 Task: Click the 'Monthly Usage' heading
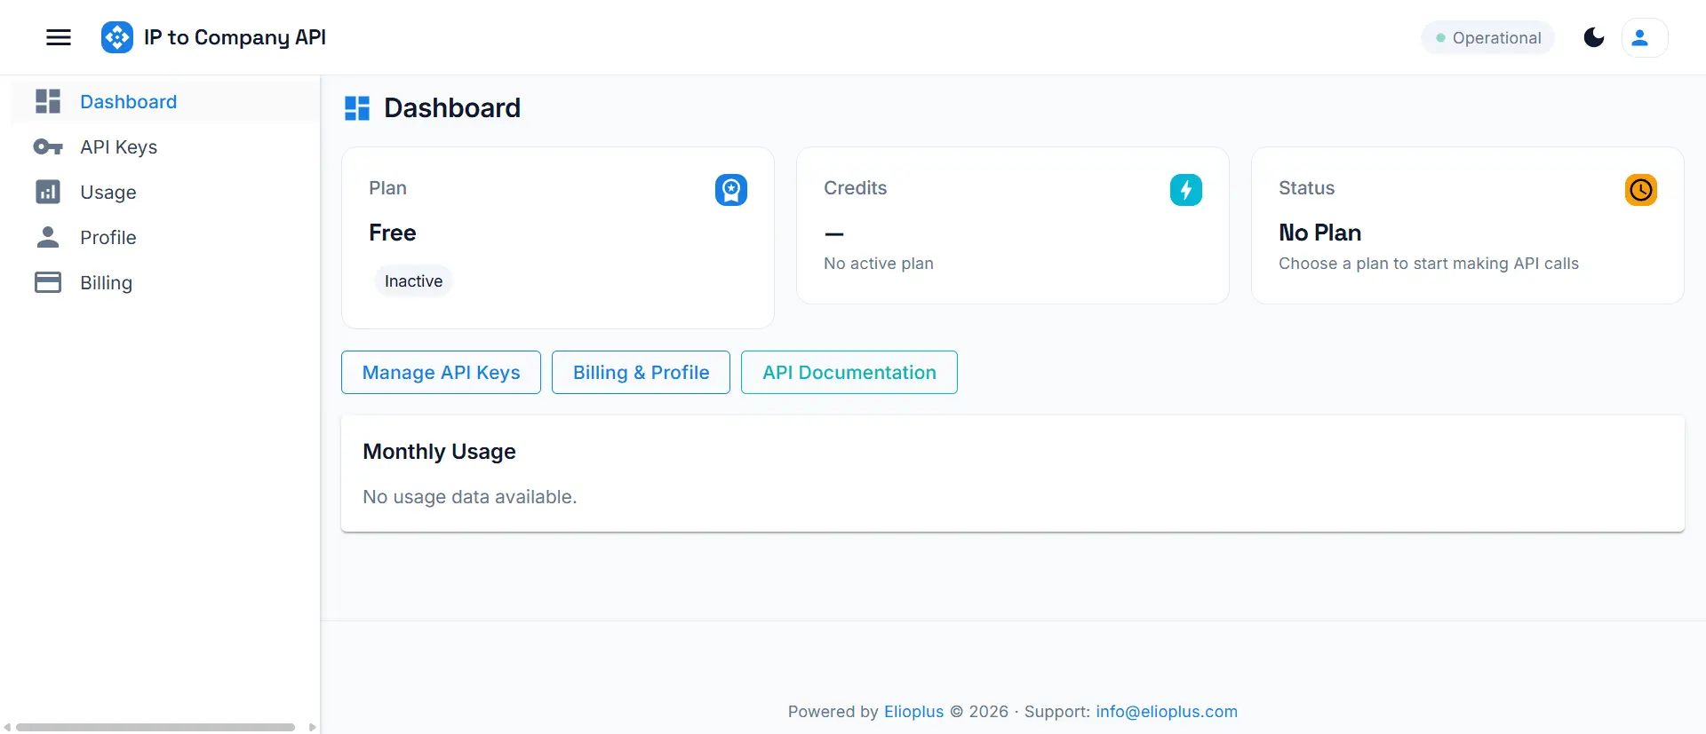[439, 451]
